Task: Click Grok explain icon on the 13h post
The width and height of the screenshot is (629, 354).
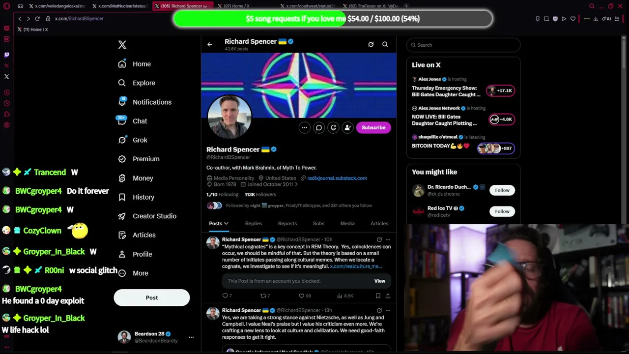Action: pos(379,311)
